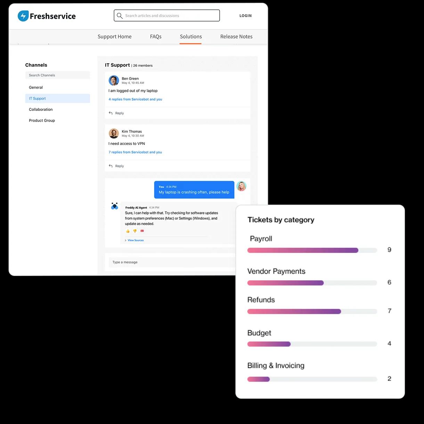Viewport: 424px width, 424px height.
Task: Open 4 replies from Servicebot and you
Action: pos(135,99)
